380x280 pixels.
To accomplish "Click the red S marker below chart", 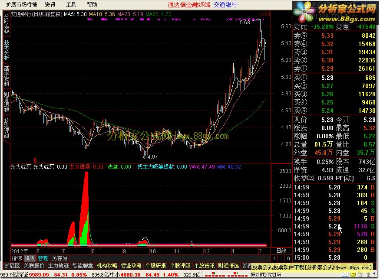I will 35,160.
